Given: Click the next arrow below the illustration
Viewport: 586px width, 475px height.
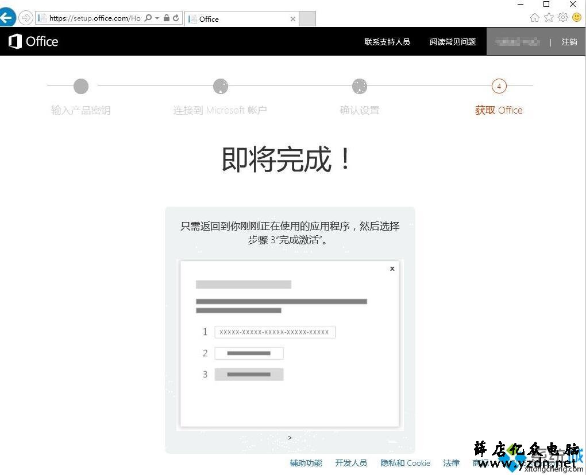Looking at the screenshot, I should (x=290, y=438).
